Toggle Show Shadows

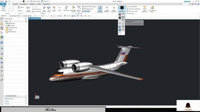pos(132,7)
